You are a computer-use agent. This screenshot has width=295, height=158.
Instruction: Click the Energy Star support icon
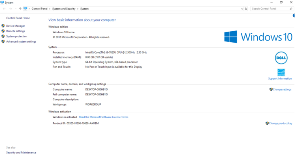[x=281, y=72]
